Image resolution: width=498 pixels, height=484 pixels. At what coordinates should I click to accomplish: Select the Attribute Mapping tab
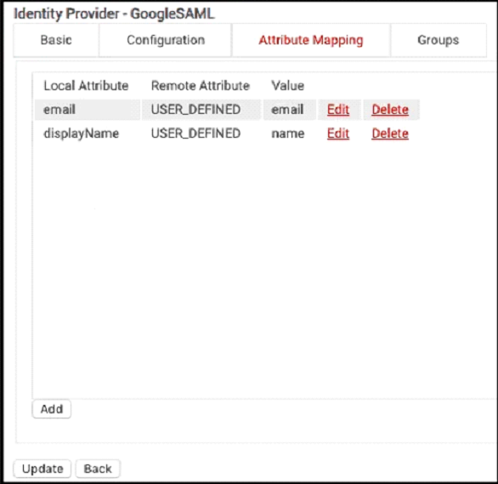pos(311,40)
